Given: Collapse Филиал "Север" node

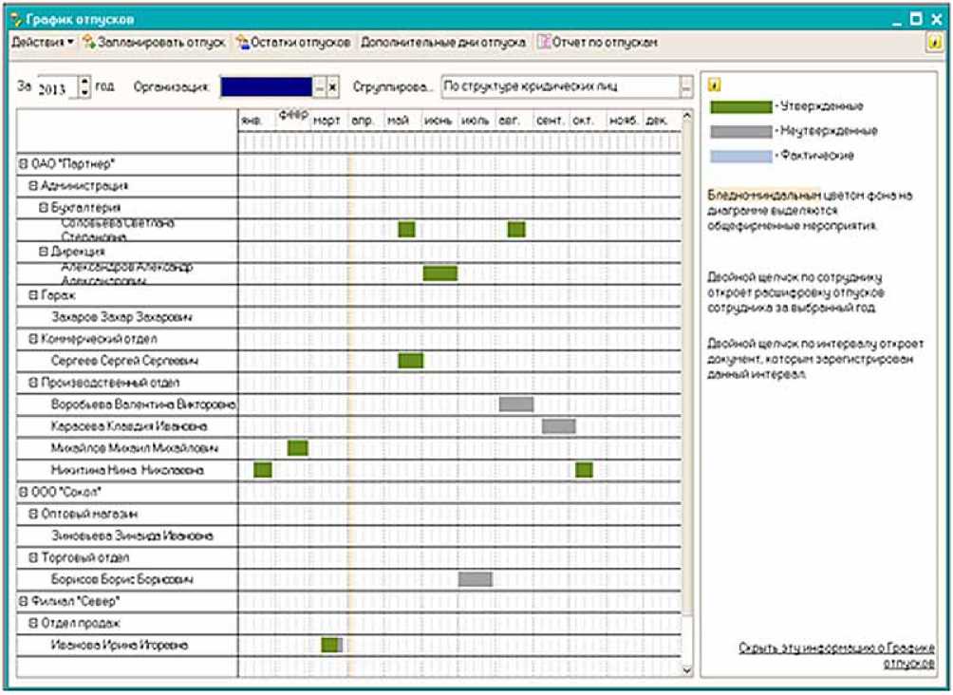Looking at the screenshot, I should (24, 601).
